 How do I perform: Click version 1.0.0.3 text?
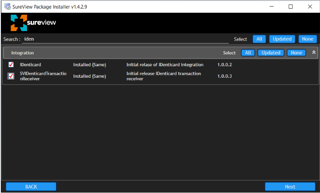[225, 76]
